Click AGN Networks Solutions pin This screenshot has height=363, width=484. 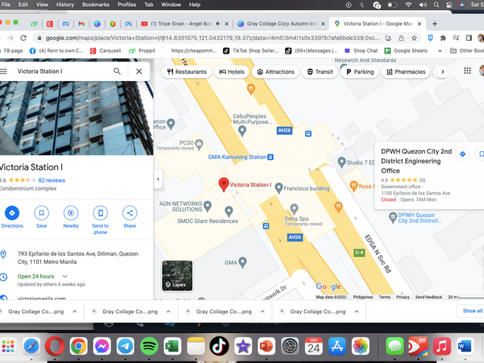point(208,206)
